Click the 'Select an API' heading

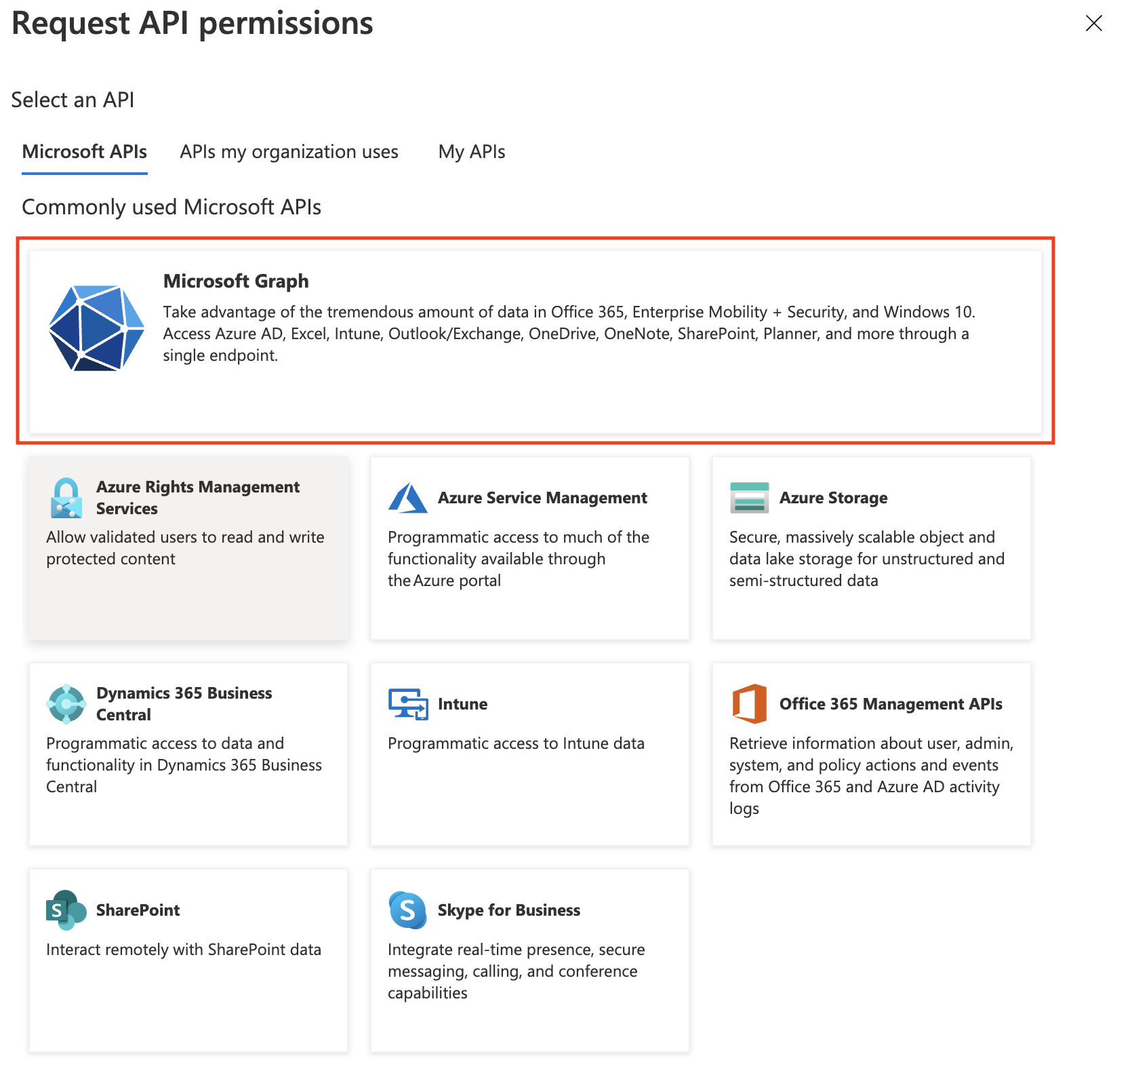(x=73, y=100)
